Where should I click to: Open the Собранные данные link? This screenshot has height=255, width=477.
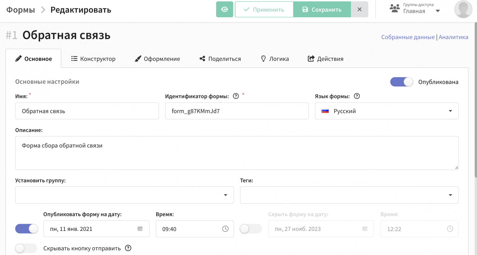tap(408, 37)
